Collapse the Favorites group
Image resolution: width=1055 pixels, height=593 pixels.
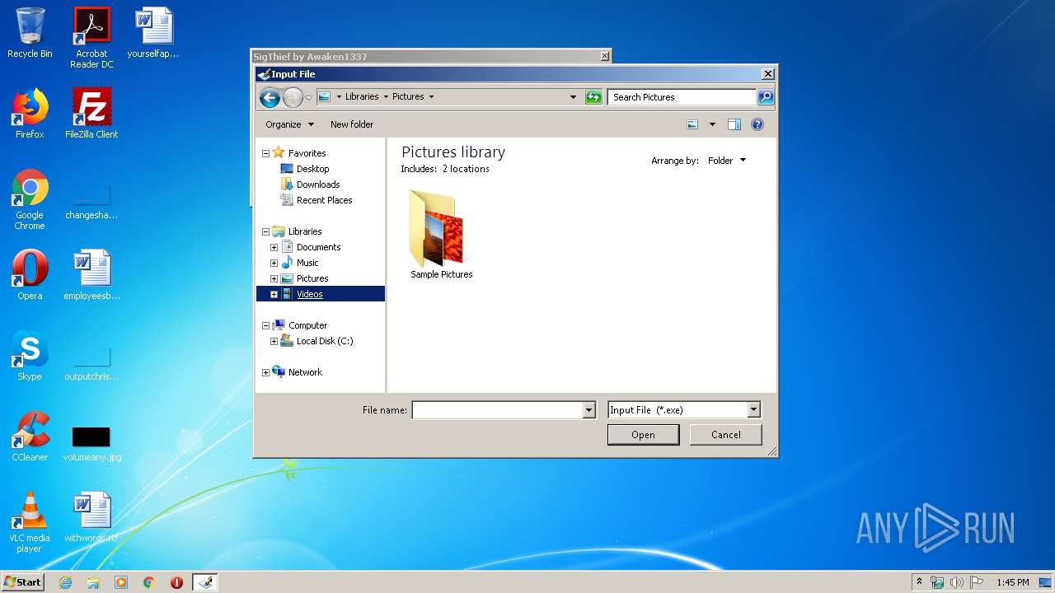[x=265, y=153]
